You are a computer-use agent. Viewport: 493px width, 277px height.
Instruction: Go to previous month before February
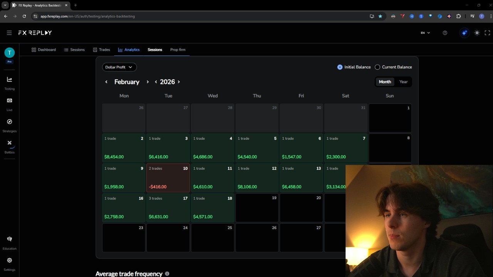tap(106, 82)
